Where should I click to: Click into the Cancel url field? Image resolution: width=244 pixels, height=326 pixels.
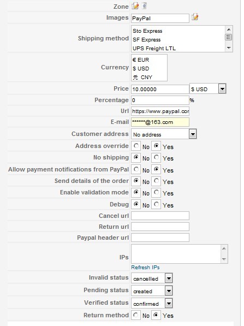(160, 216)
